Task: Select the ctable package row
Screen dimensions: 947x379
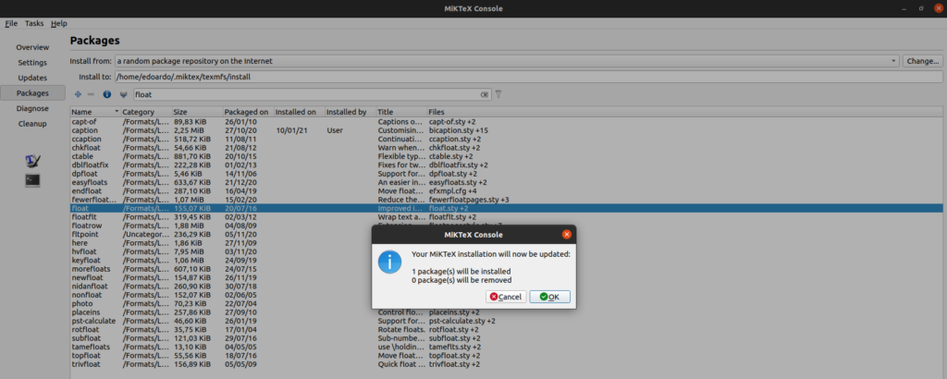Action: coord(507,155)
